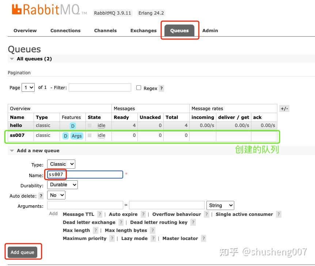
Task: Open the Page number dropdown
Action: (x=28, y=87)
